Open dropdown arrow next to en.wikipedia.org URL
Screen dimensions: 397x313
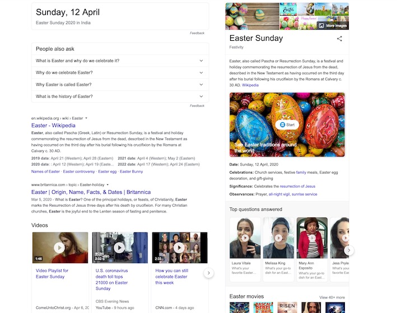(86, 118)
